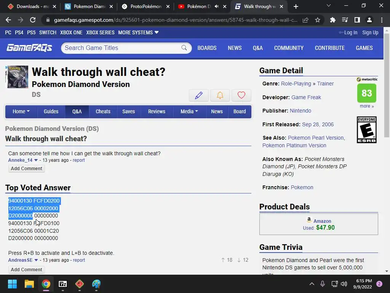Open the Reviews tab
This screenshot has height=293, width=390.
coord(157,111)
